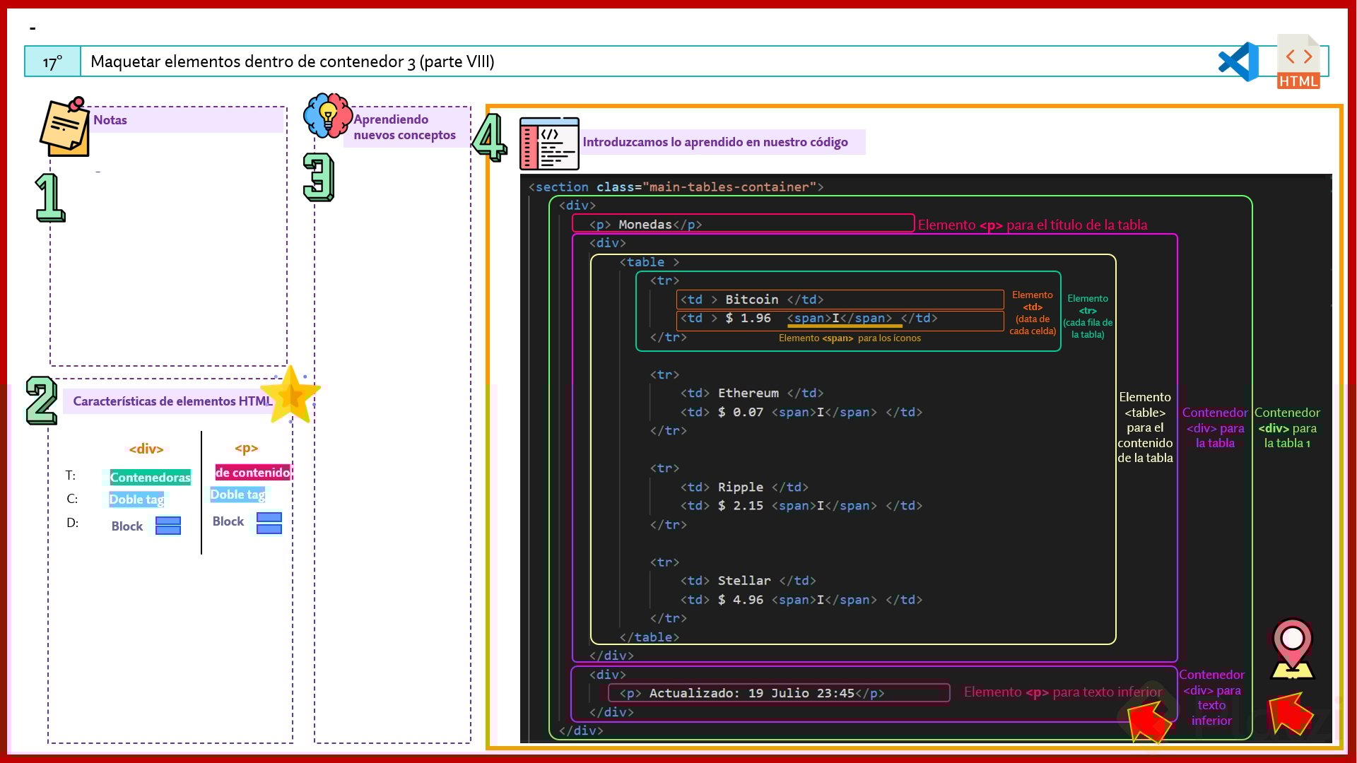This screenshot has width=1357, height=763.
Task: Select the "17°" lesson number cell
Action: coord(53,62)
